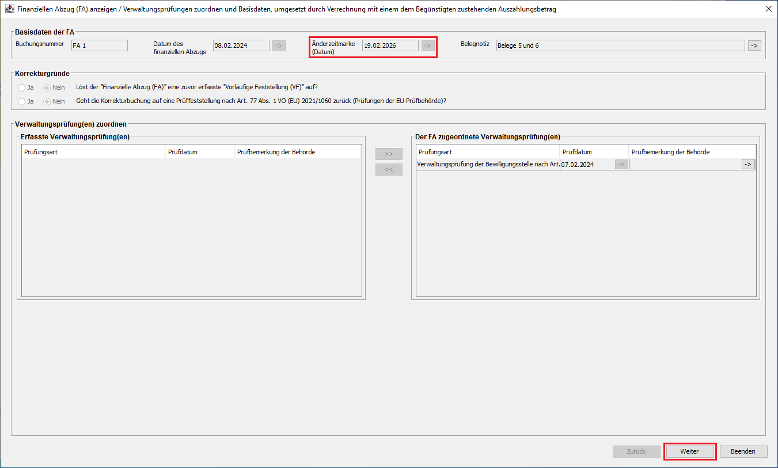The height and width of the screenshot is (468, 778).
Task: Click the Buchungsnummer field showing 'FA 1'
Action: [x=98, y=45]
